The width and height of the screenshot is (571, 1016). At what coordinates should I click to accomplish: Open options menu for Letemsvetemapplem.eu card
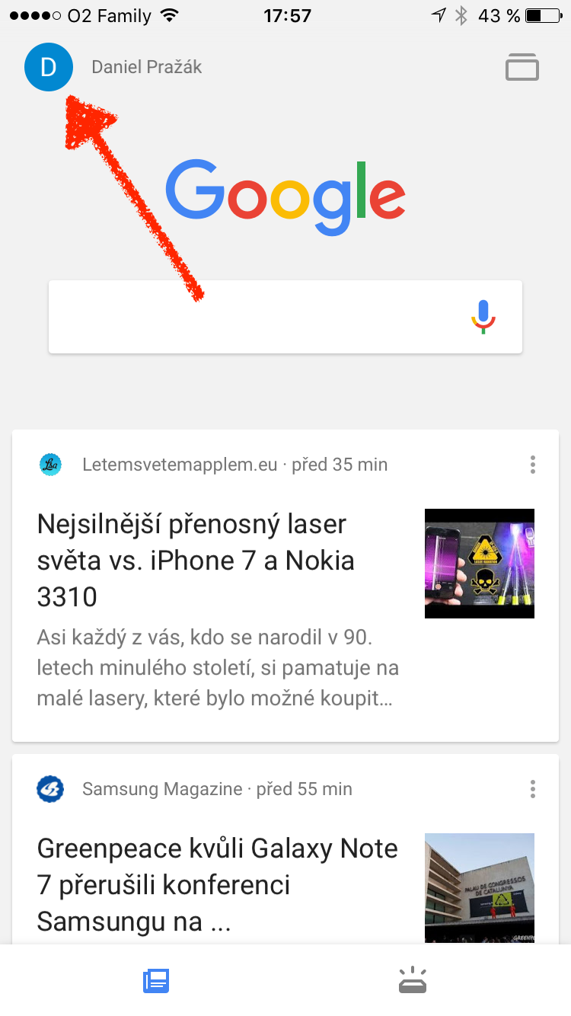tap(533, 464)
